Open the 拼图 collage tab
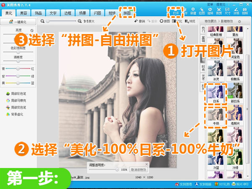Viewport: 252px width, 189px height. click(x=127, y=13)
